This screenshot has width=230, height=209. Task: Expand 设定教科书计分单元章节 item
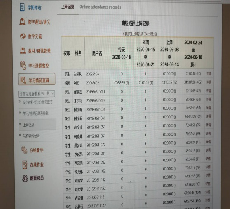coord(37,102)
